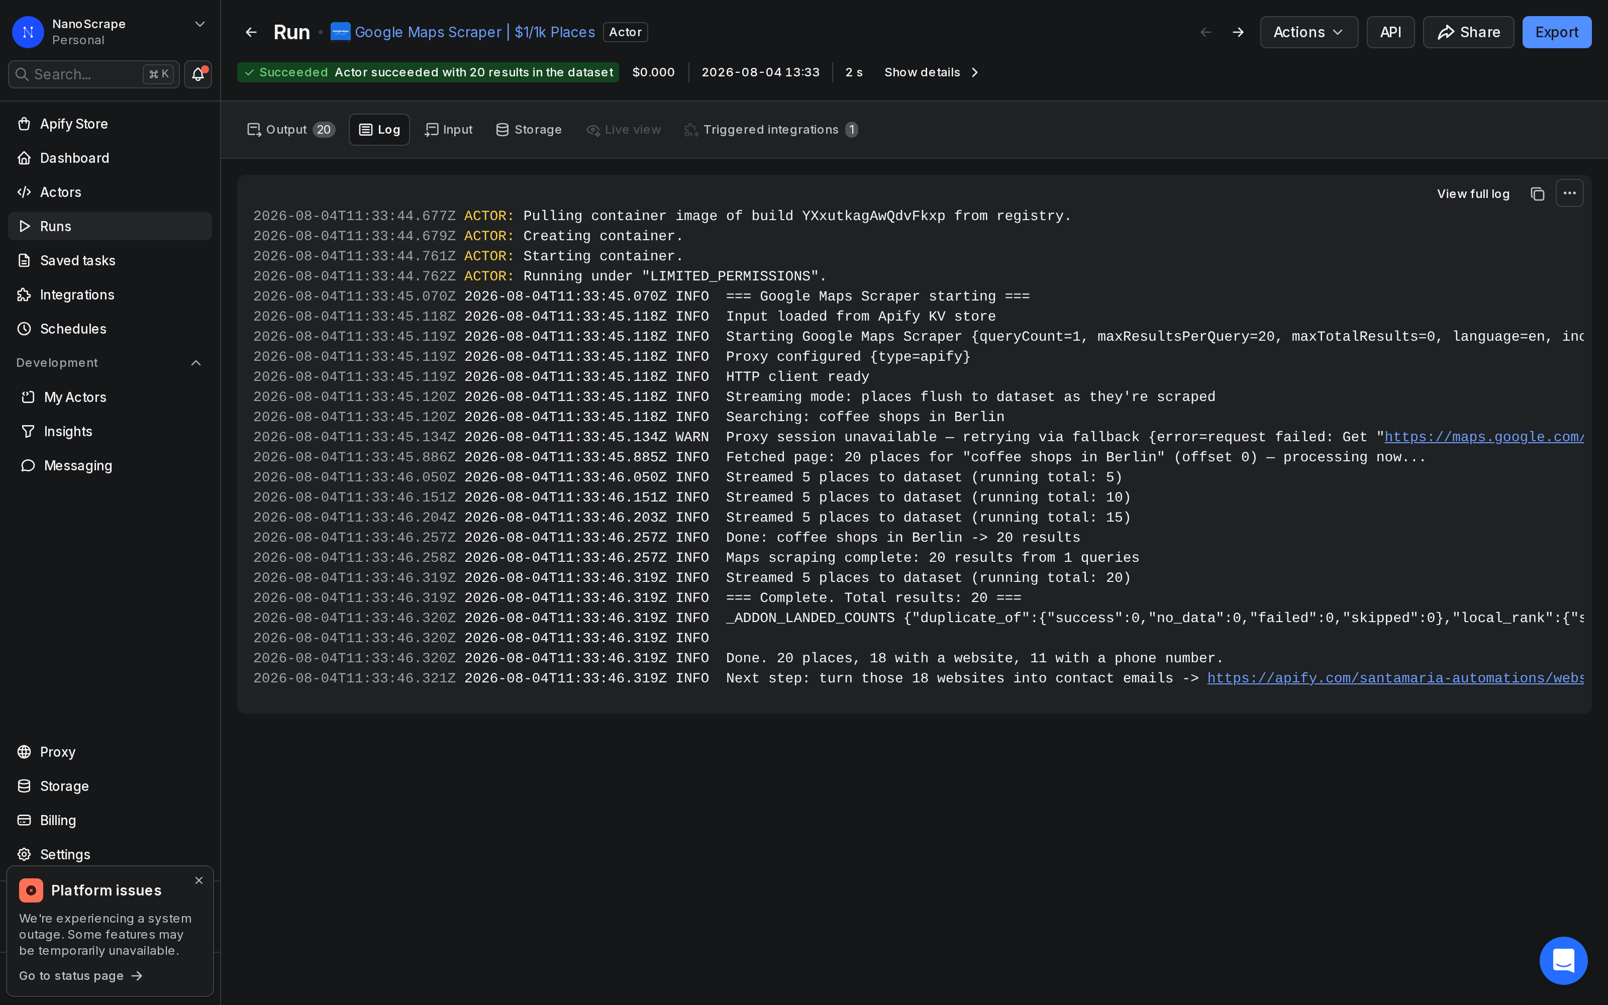Image resolution: width=1608 pixels, height=1005 pixels.
Task: Switch to the run's Storage tab
Action: click(x=529, y=130)
